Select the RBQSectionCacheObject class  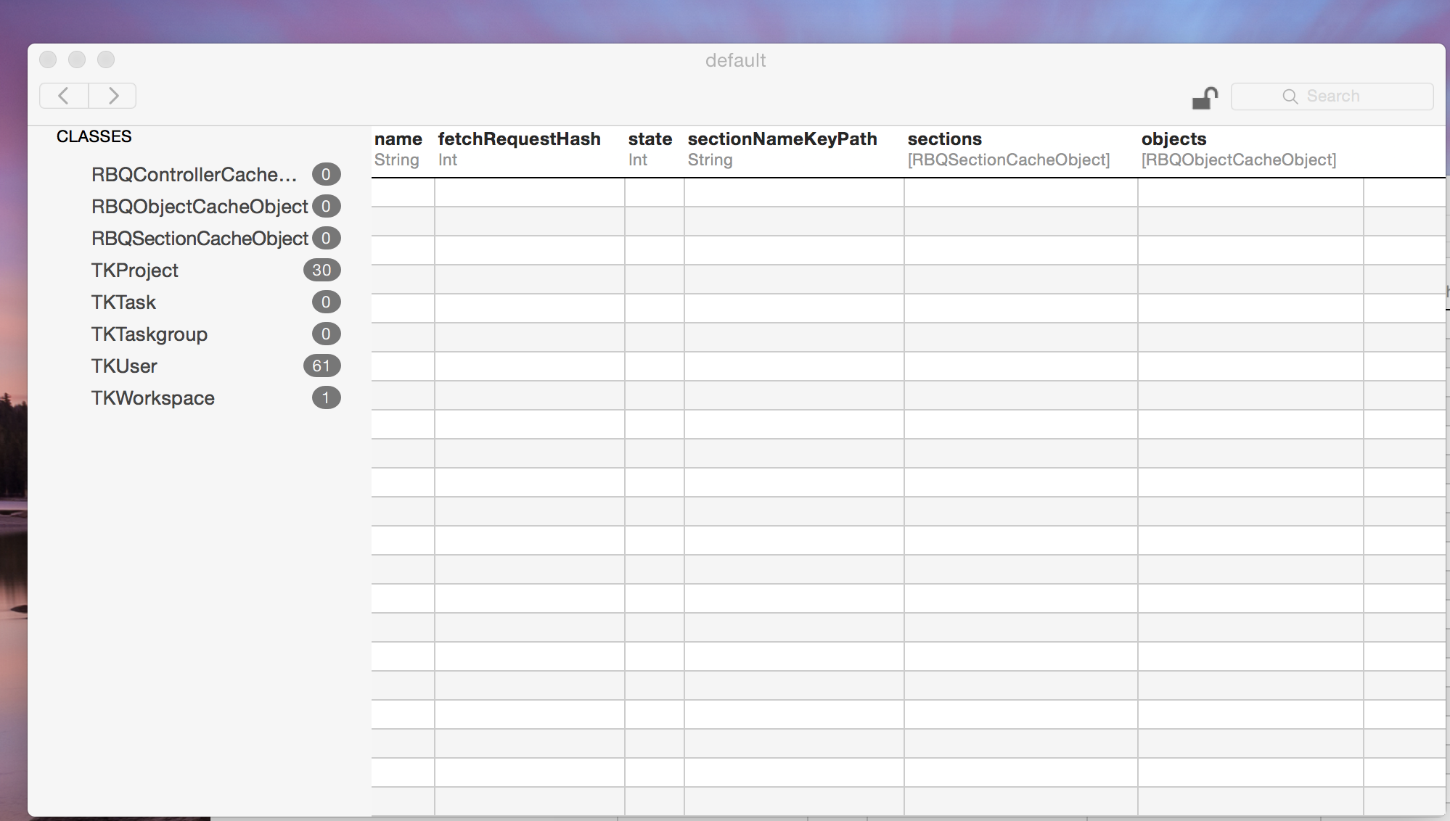point(200,239)
